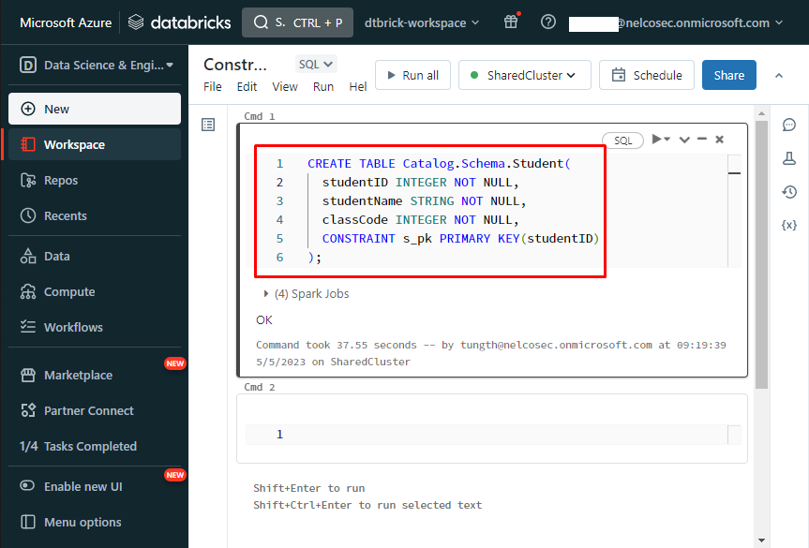Open the experiments flask icon
The width and height of the screenshot is (809, 548).
coord(788,158)
